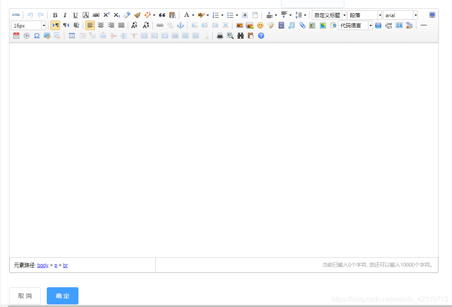Click the 取消 cancel button
The image size is (452, 307).
(25, 296)
